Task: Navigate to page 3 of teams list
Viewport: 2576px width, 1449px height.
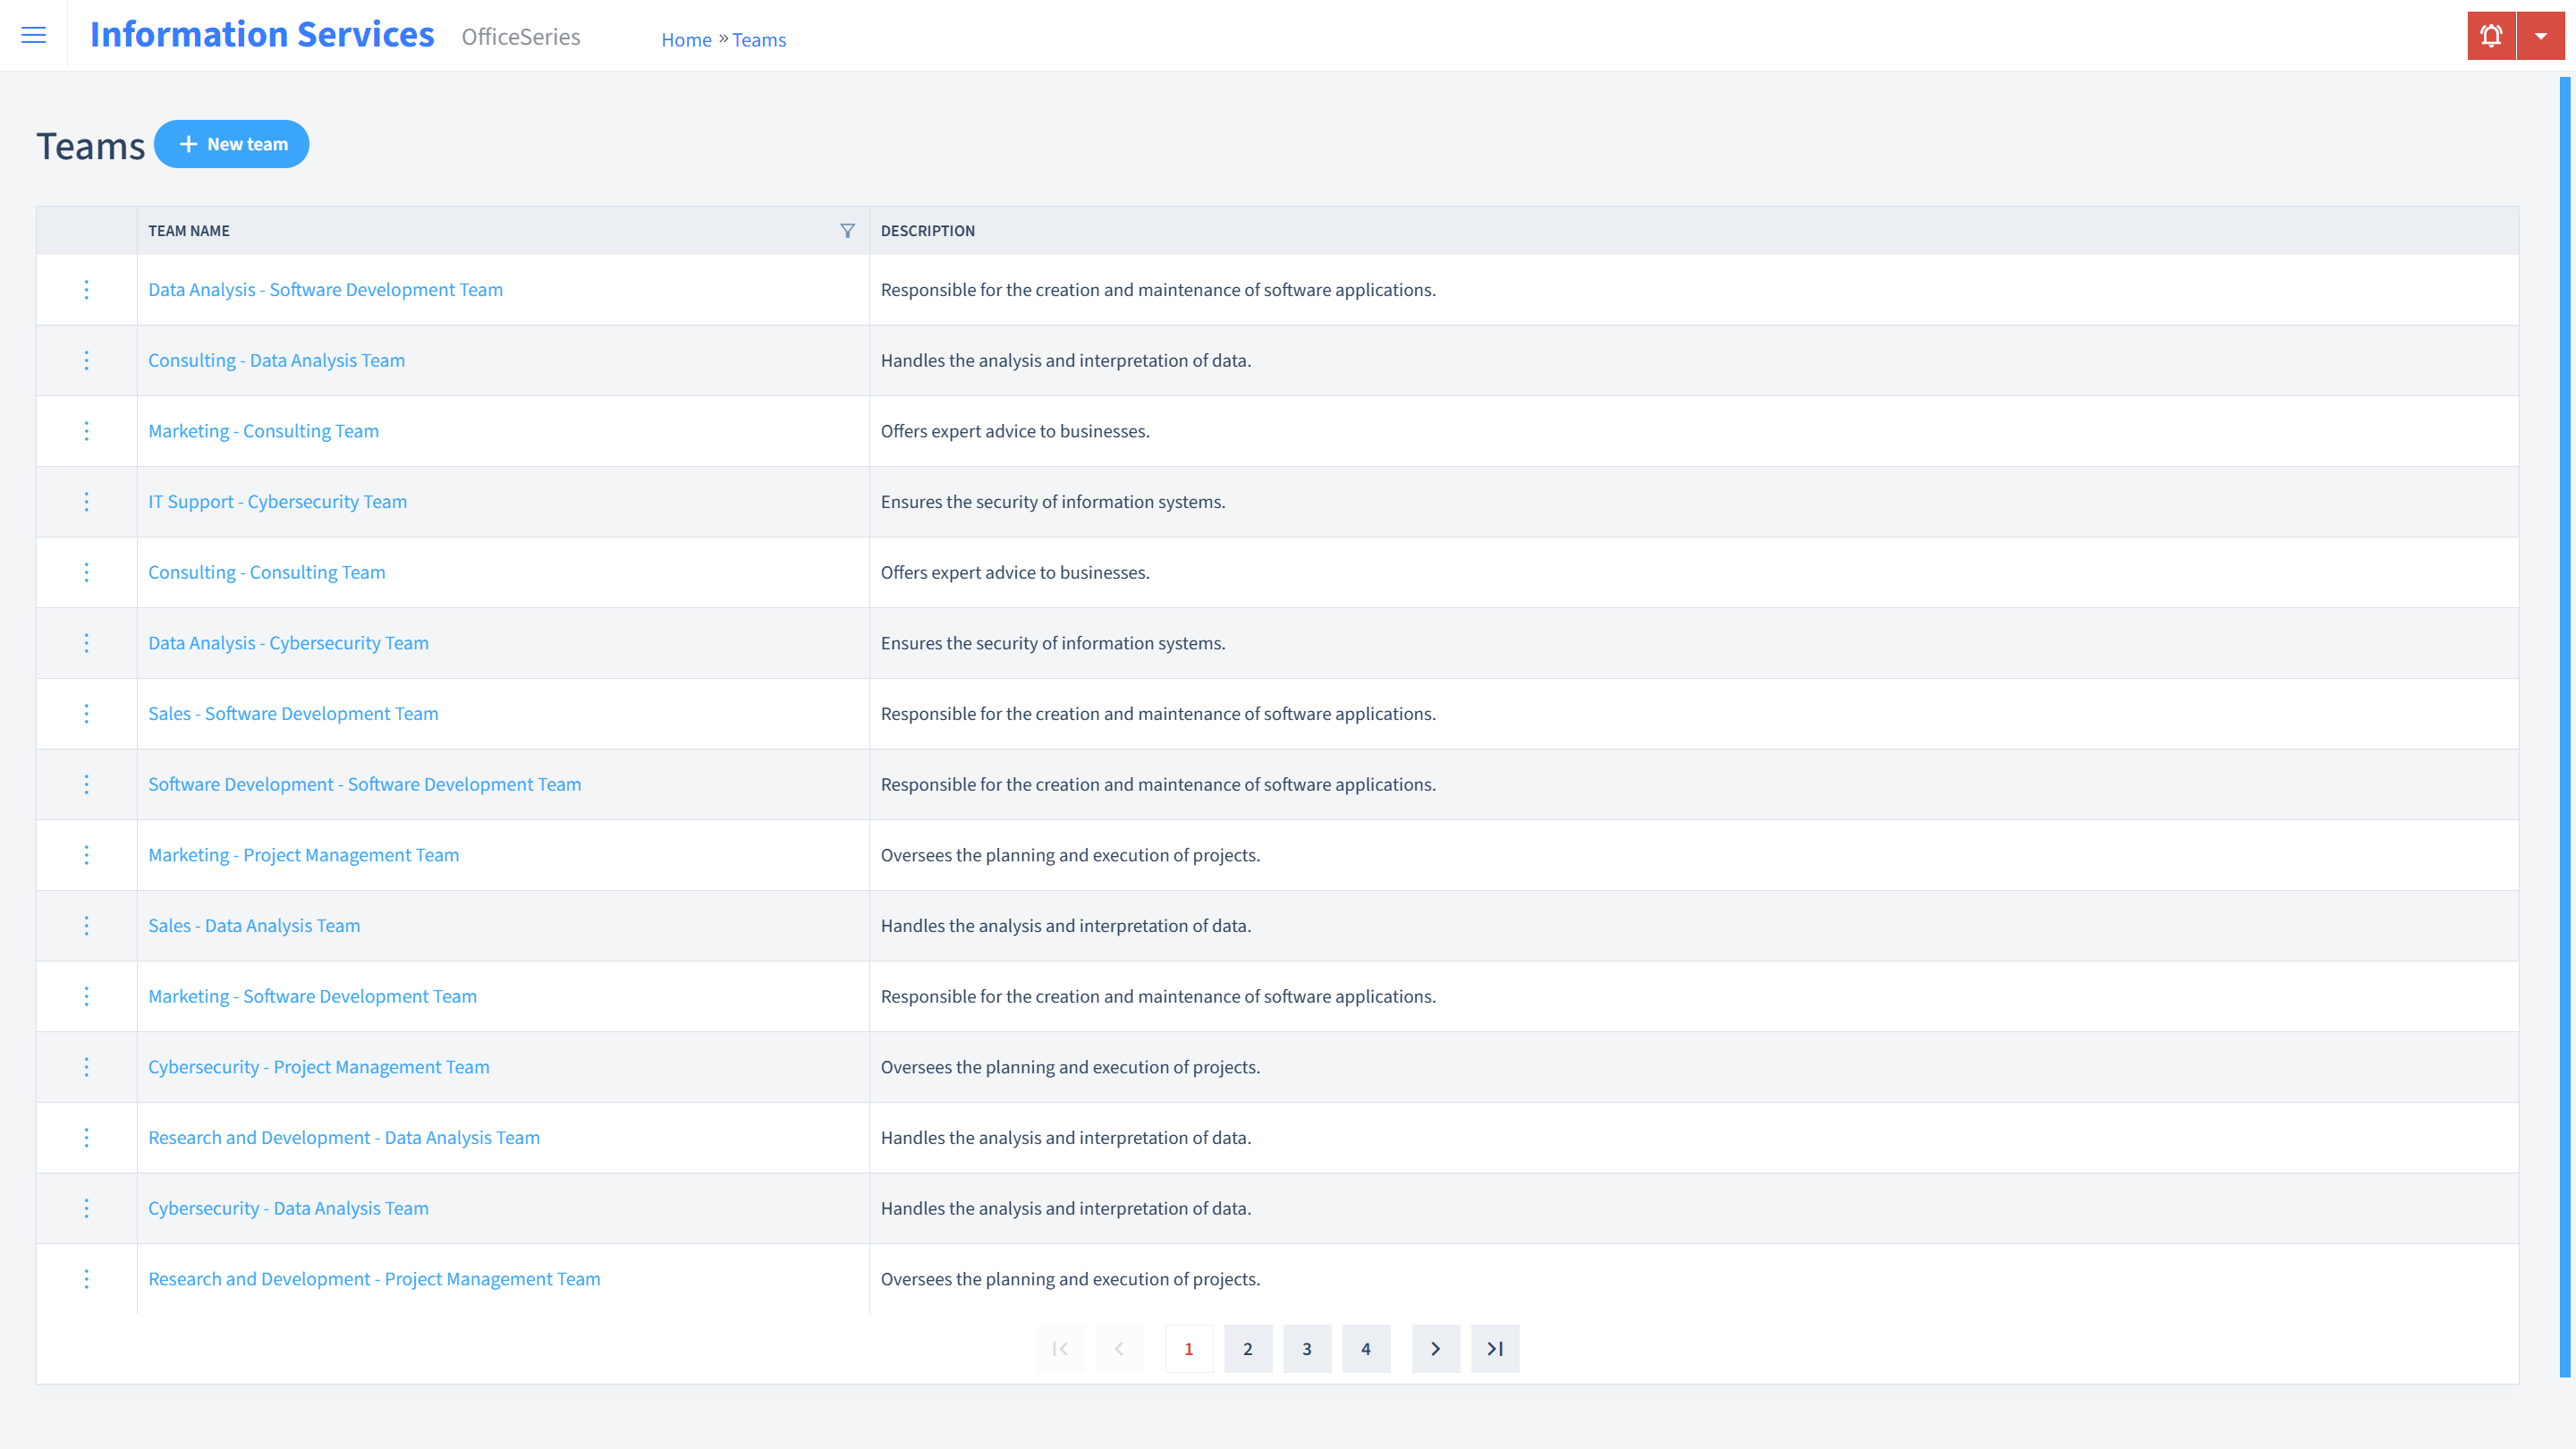Action: [x=1308, y=1348]
